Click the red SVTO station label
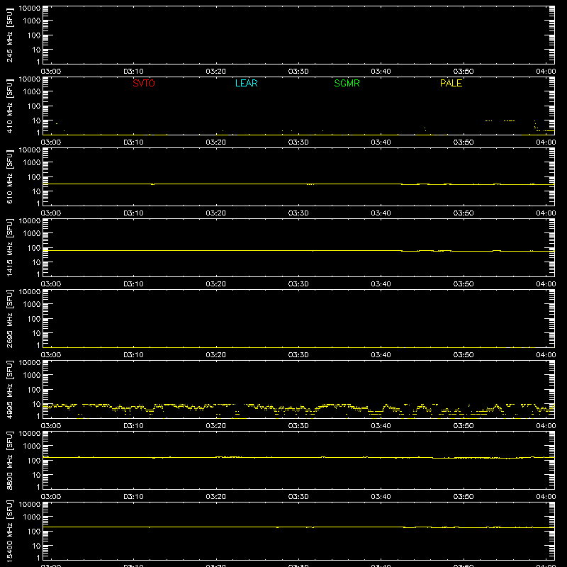 point(144,83)
